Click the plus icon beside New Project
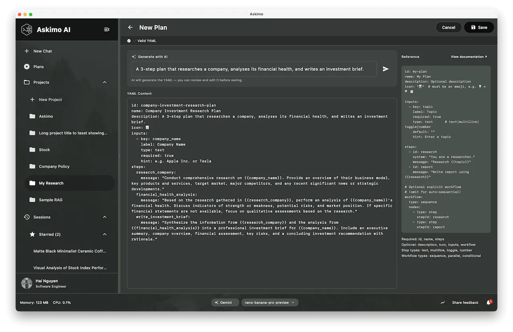513x332 pixels. click(32, 100)
